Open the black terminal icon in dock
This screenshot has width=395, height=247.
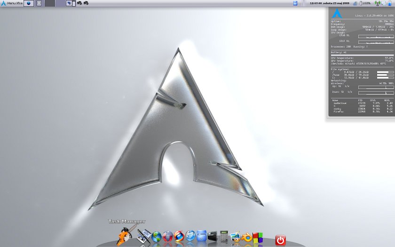[212, 236]
